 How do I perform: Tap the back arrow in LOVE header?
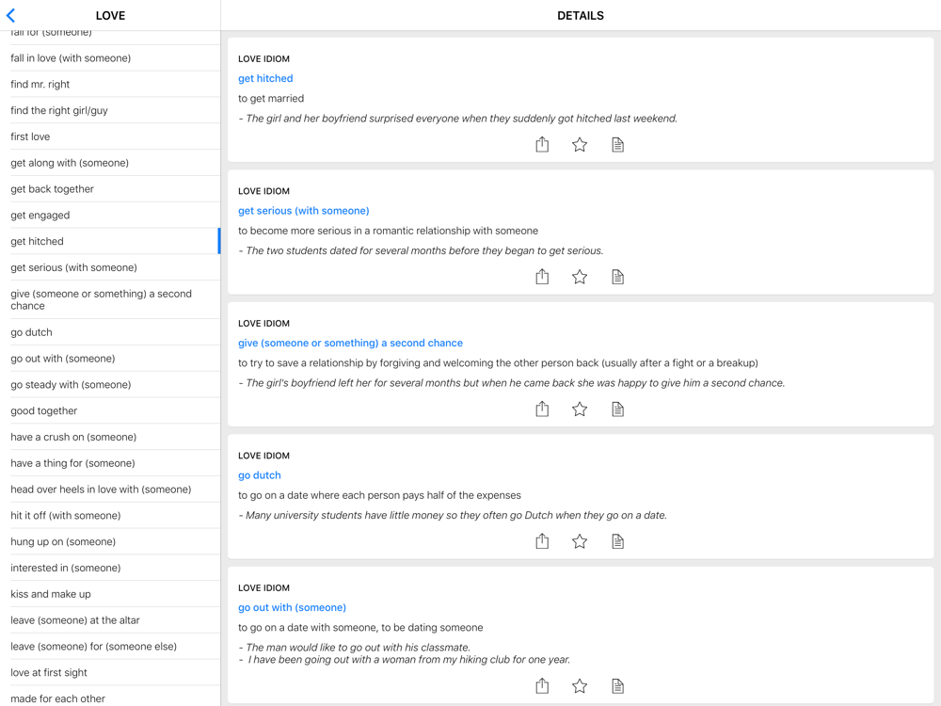(x=11, y=15)
